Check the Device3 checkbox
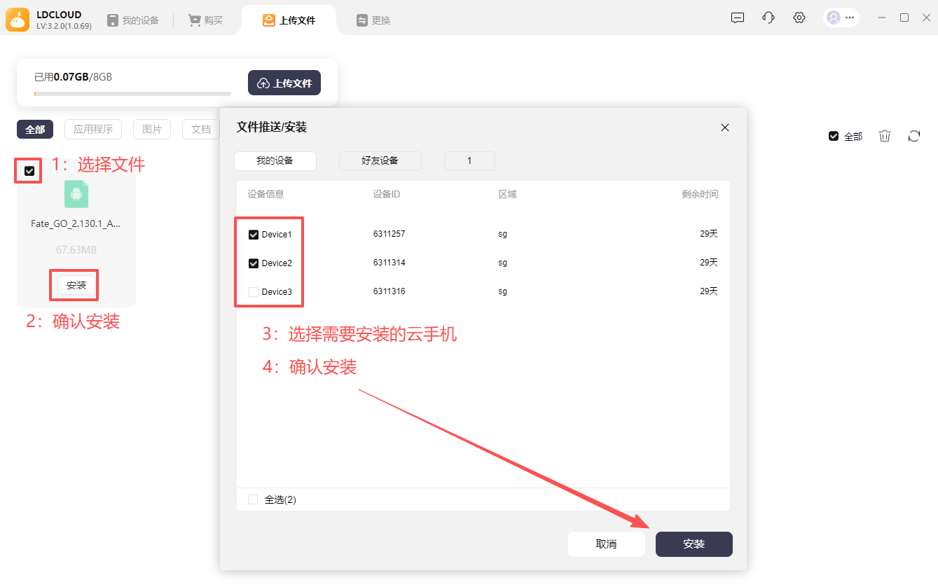The image size is (938, 587). coord(254,292)
